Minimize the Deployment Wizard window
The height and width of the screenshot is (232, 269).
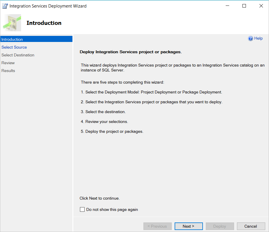point(227,6)
